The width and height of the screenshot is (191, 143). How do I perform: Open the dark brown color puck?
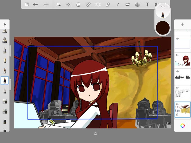coord(163,28)
